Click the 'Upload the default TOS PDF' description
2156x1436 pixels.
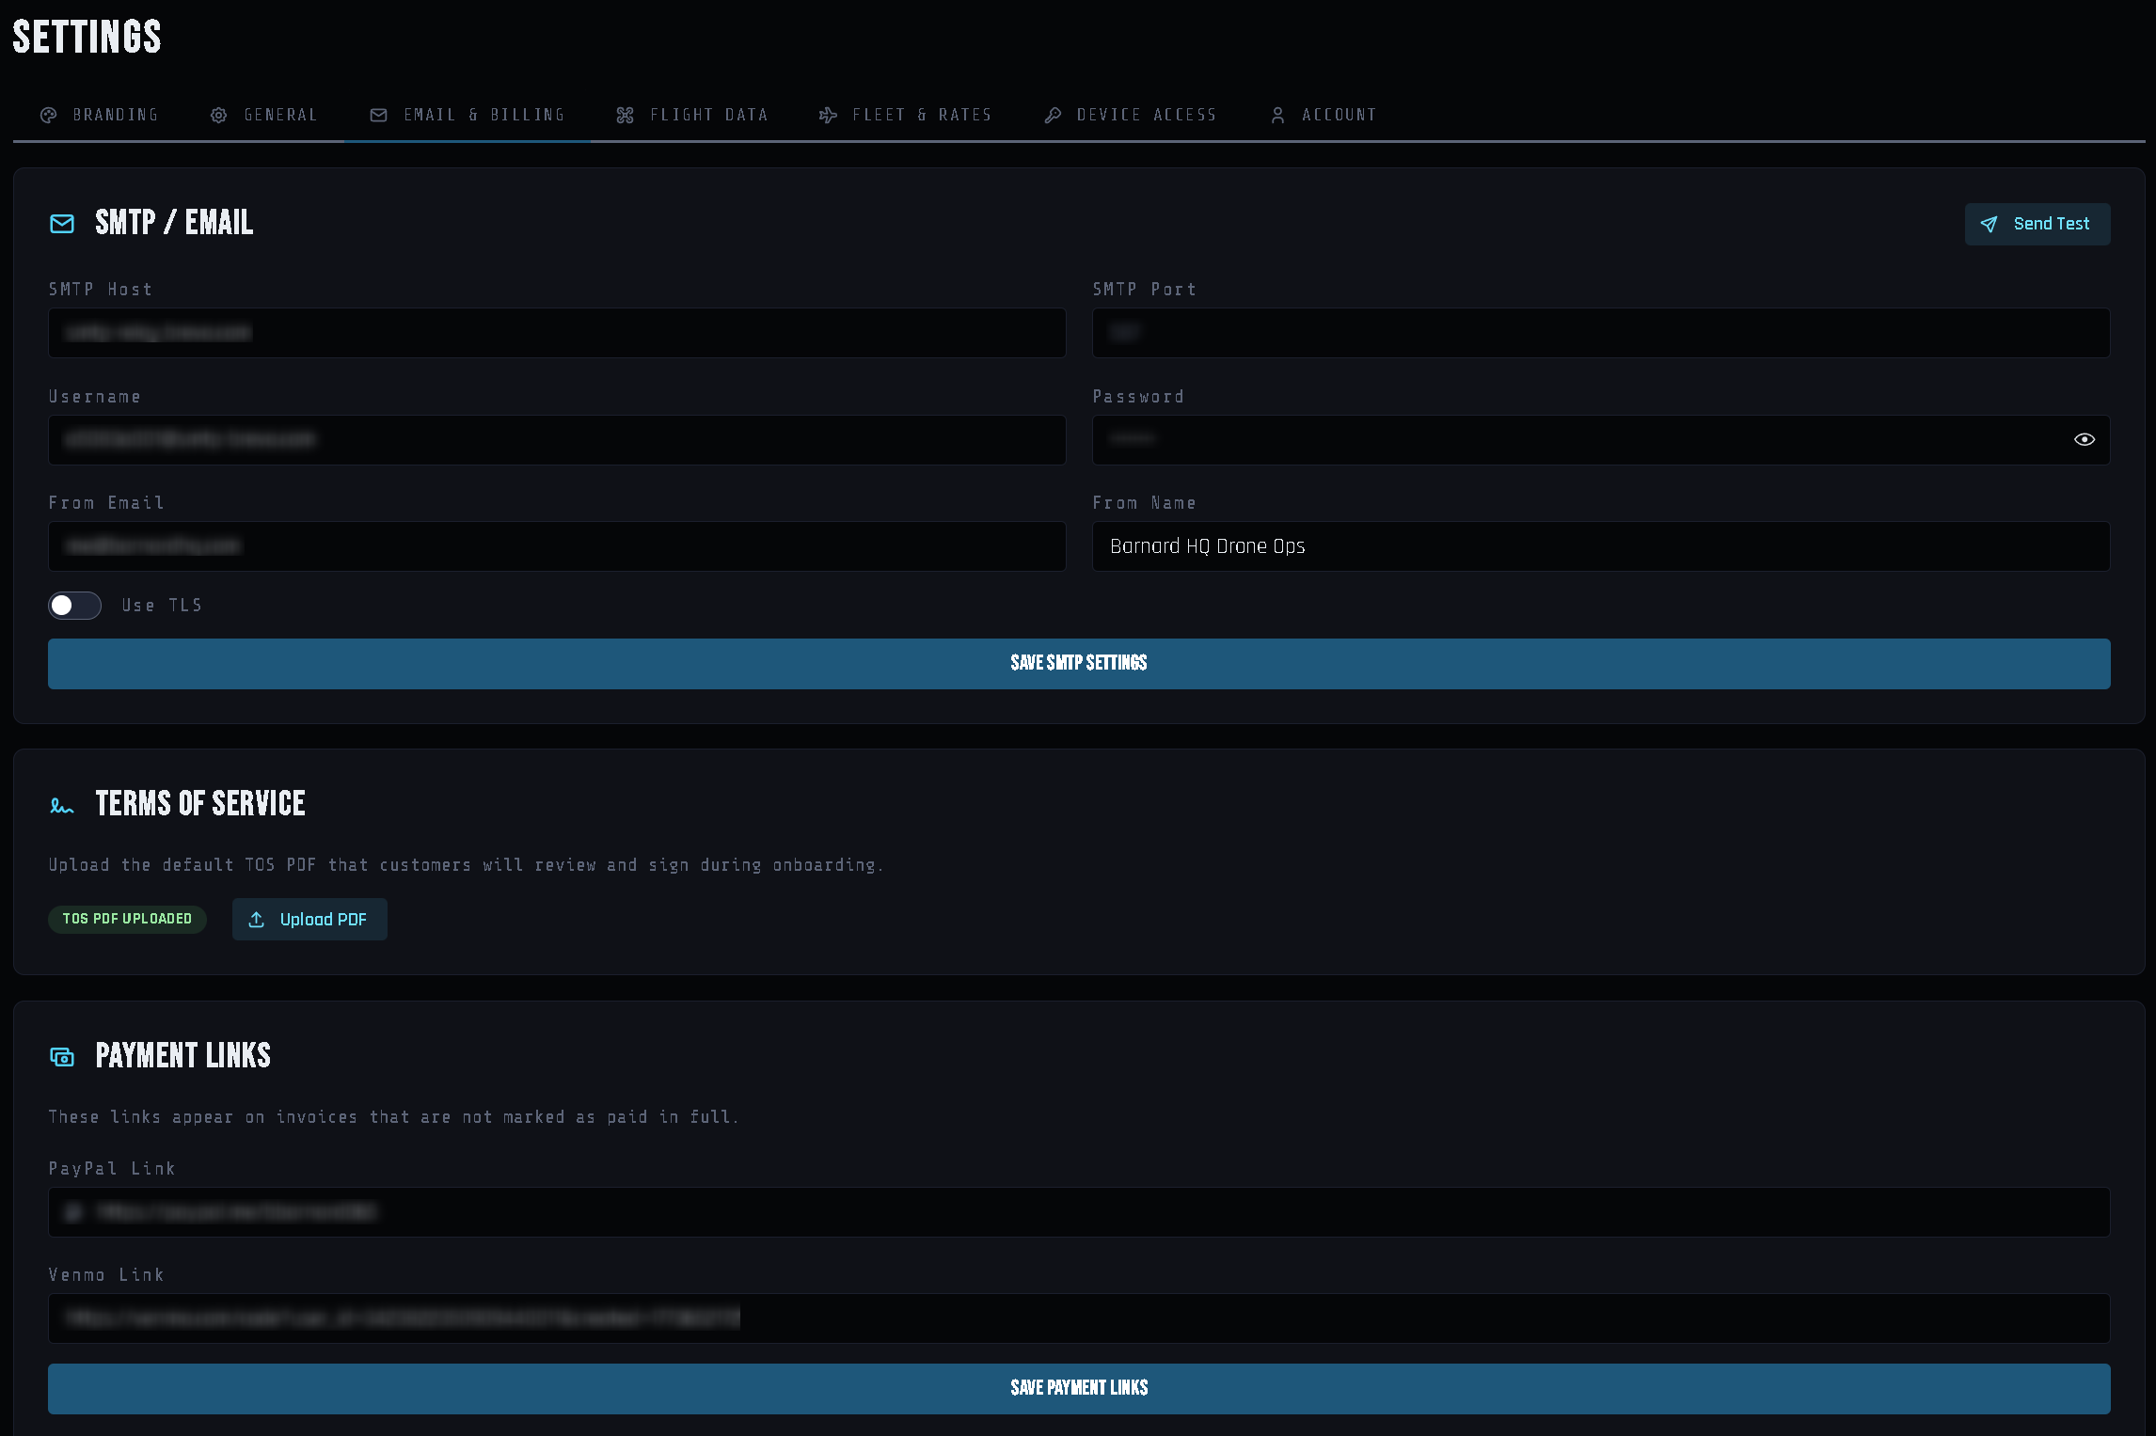467,865
